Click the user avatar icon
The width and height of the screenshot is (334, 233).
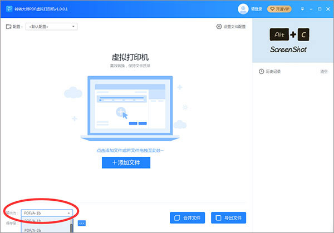tap(243, 9)
